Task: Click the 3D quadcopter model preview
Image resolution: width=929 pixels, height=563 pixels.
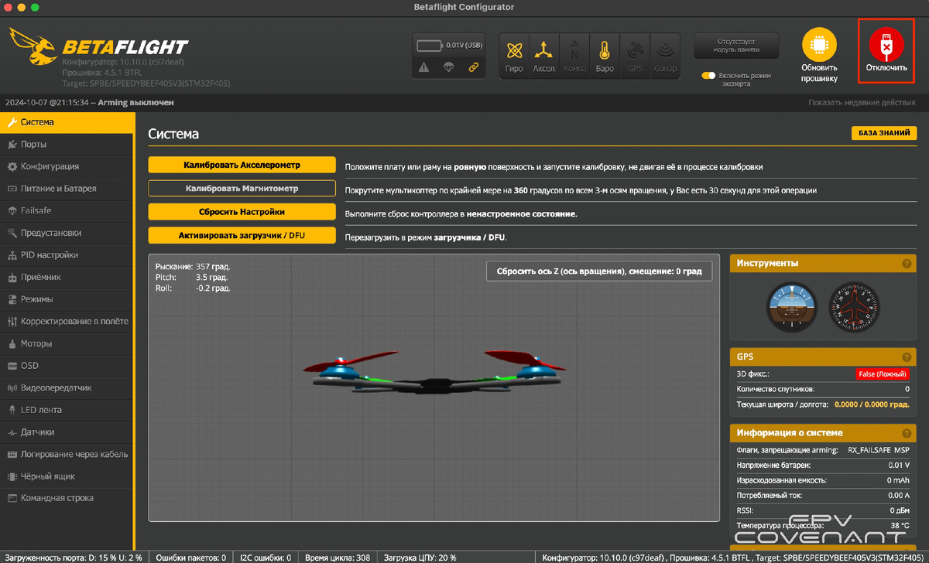Action: click(434, 373)
